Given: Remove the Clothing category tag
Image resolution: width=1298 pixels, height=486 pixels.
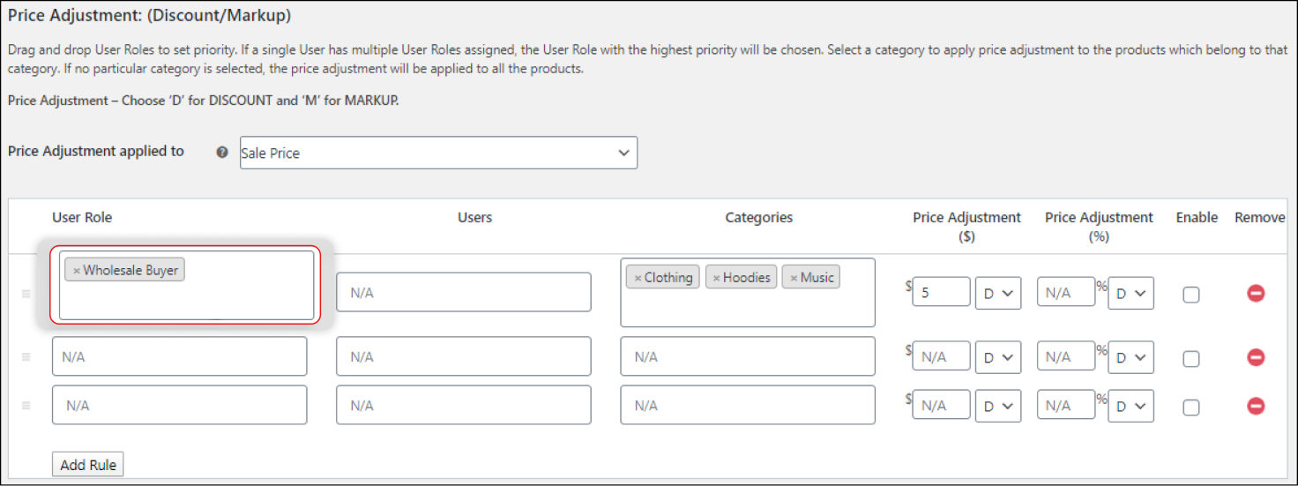Looking at the screenshot, I should click(638, 278).
